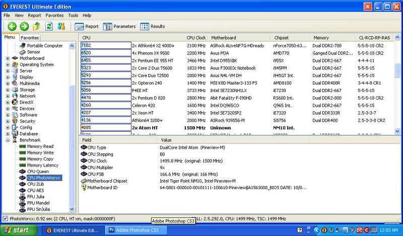Image resolution: width=403 pixels, height=236 pixels.
Task: Sort by the Chipset column header
Action: [x=290, y=38]
